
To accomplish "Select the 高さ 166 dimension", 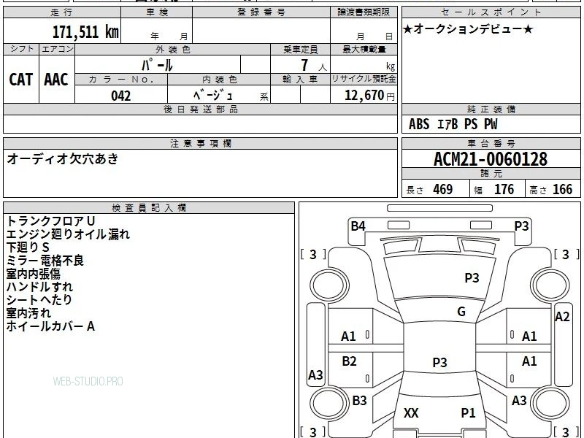I will coord(551,189).
